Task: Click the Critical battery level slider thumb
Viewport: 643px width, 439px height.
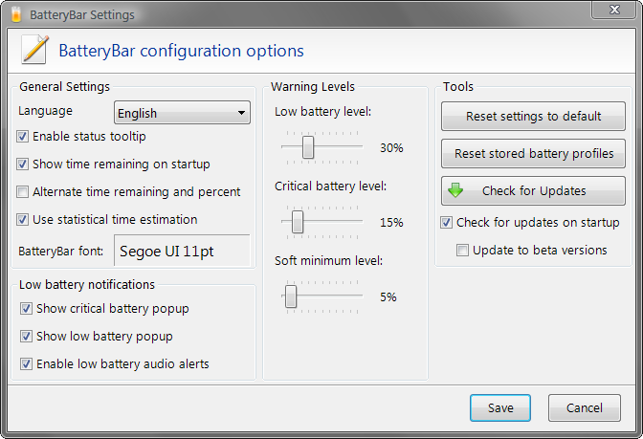Action: [x=298, y=222]
